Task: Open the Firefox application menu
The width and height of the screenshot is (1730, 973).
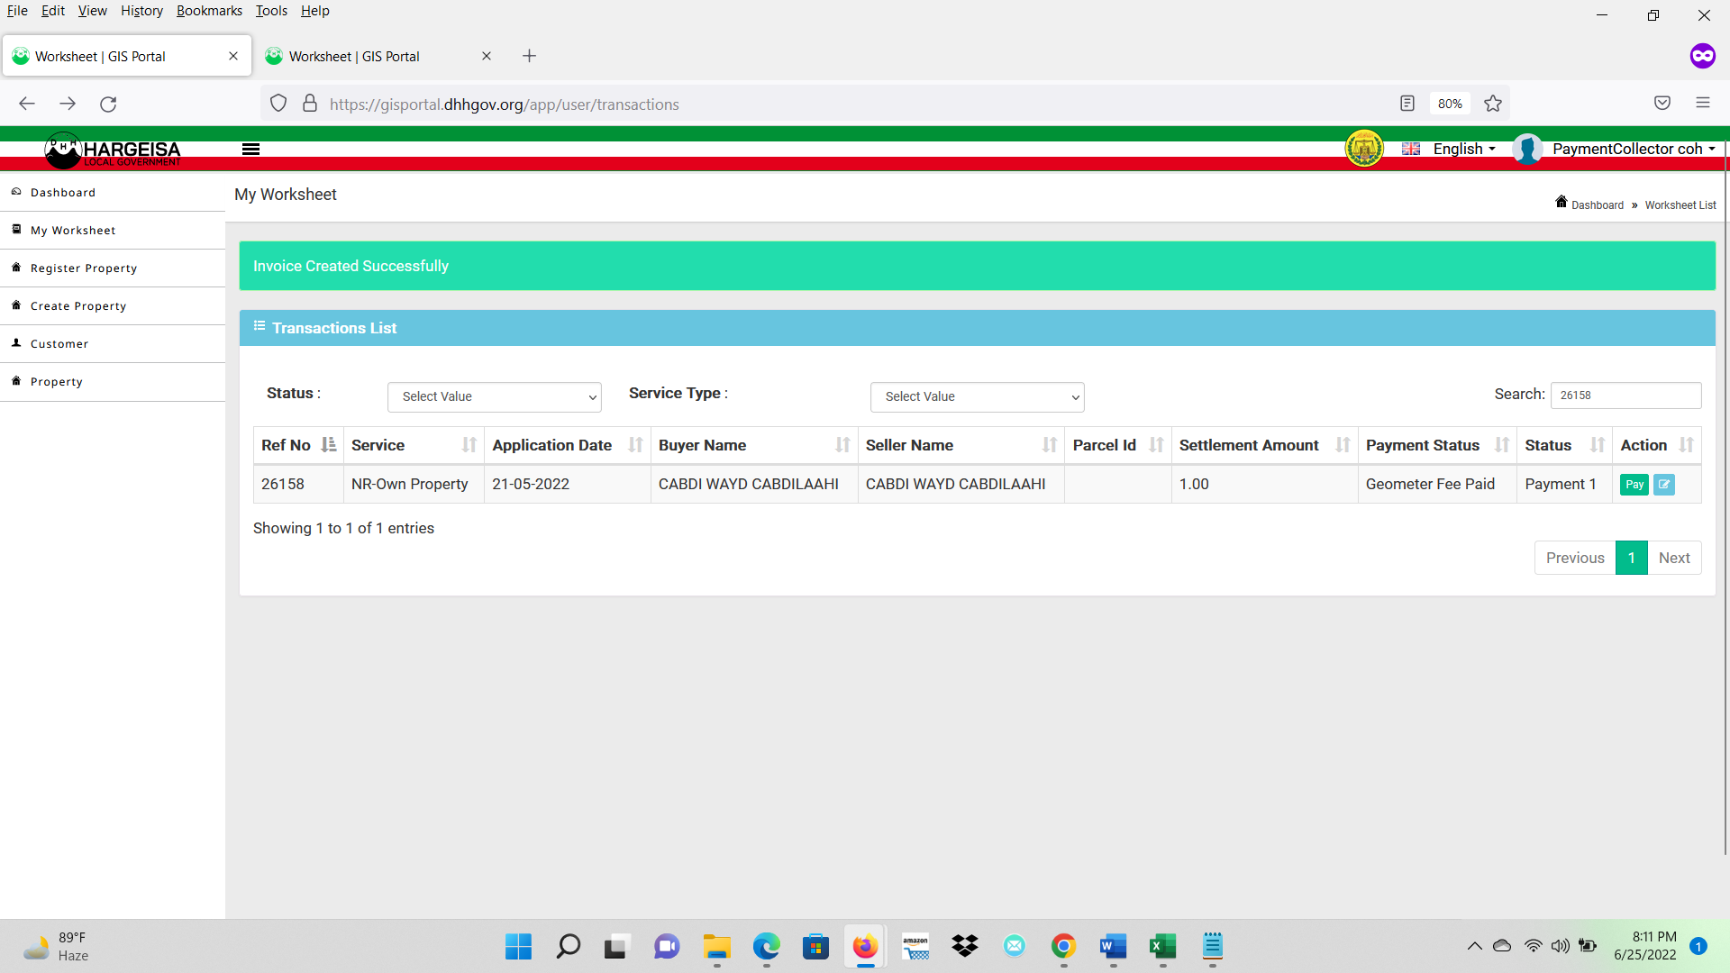Action: tap(1703, 104)
